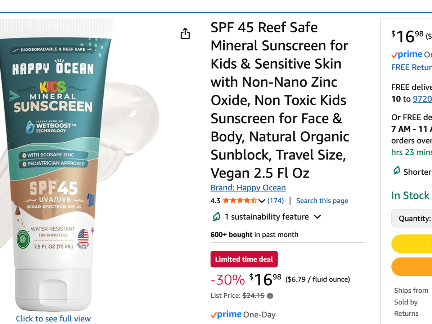The image size is (432, 324).
Task: Click the green sustainability leaf icon
Action: [x=216, y=217]
